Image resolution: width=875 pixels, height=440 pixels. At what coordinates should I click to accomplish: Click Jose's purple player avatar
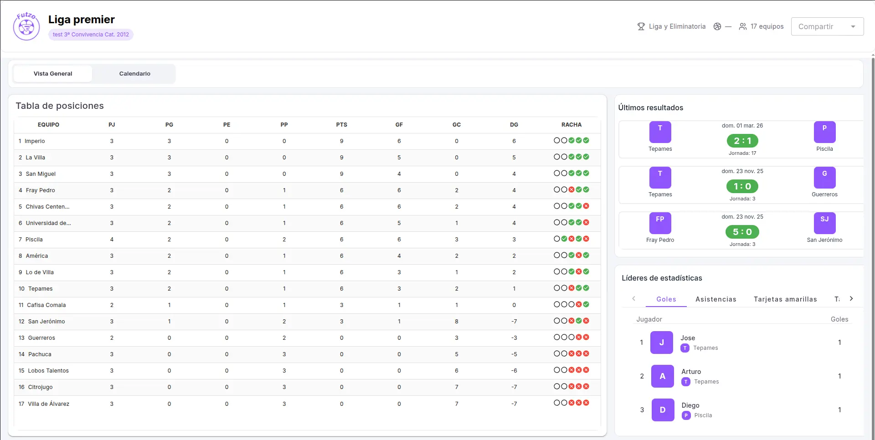(661, 343)
